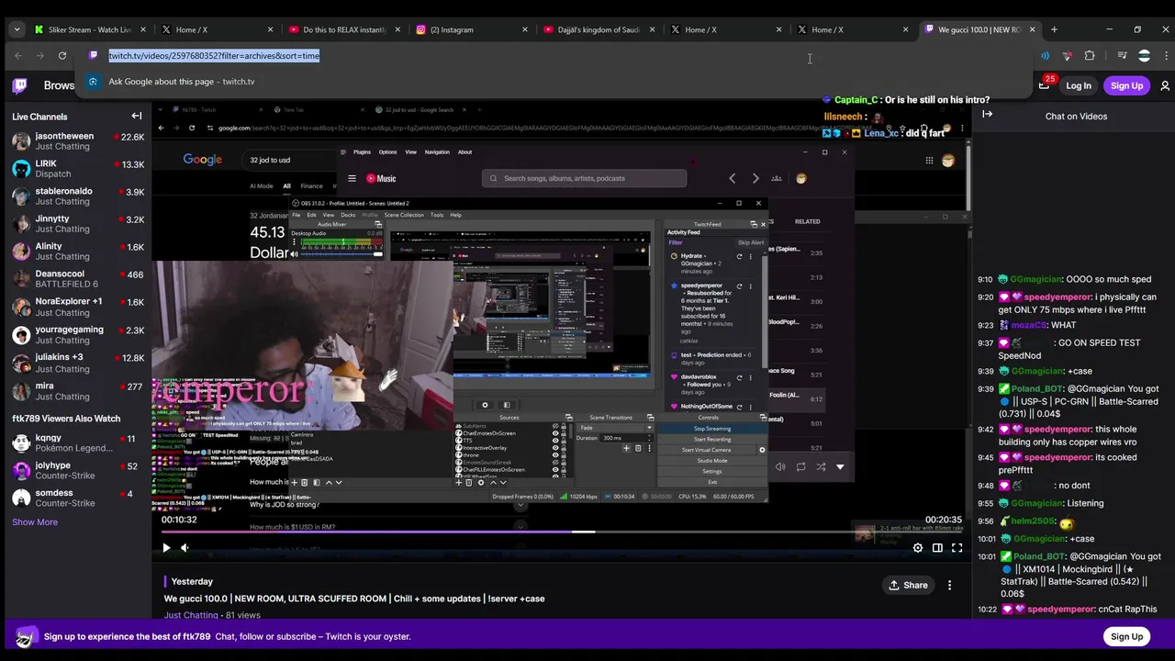
Task: Open jasontheween channel avatar
Action: 21,141
